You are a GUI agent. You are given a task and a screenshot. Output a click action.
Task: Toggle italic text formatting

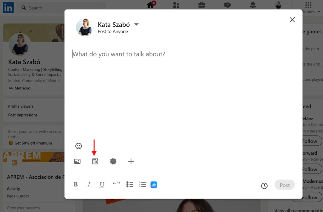pos(89,185)
